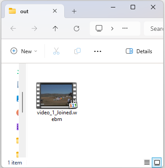Maximize the File Explorer window
This screenshot has height=168, width=165.
133,7
